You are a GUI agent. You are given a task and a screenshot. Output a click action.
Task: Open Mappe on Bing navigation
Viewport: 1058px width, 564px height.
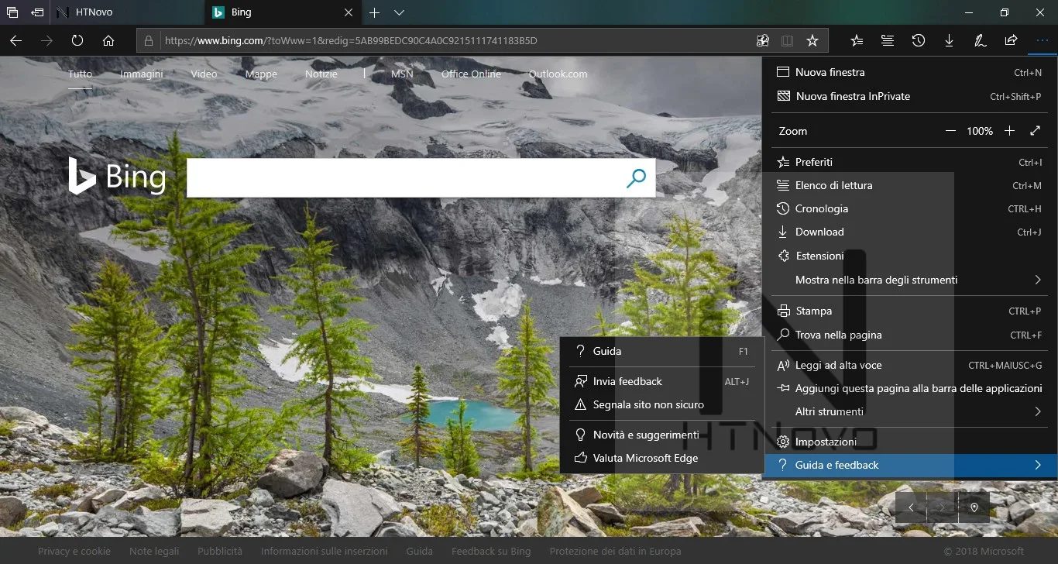coord(261,74)
